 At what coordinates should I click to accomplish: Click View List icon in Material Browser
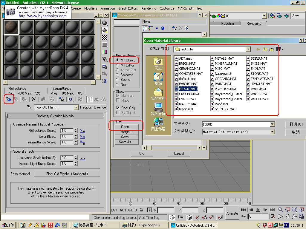coord(145,28)
